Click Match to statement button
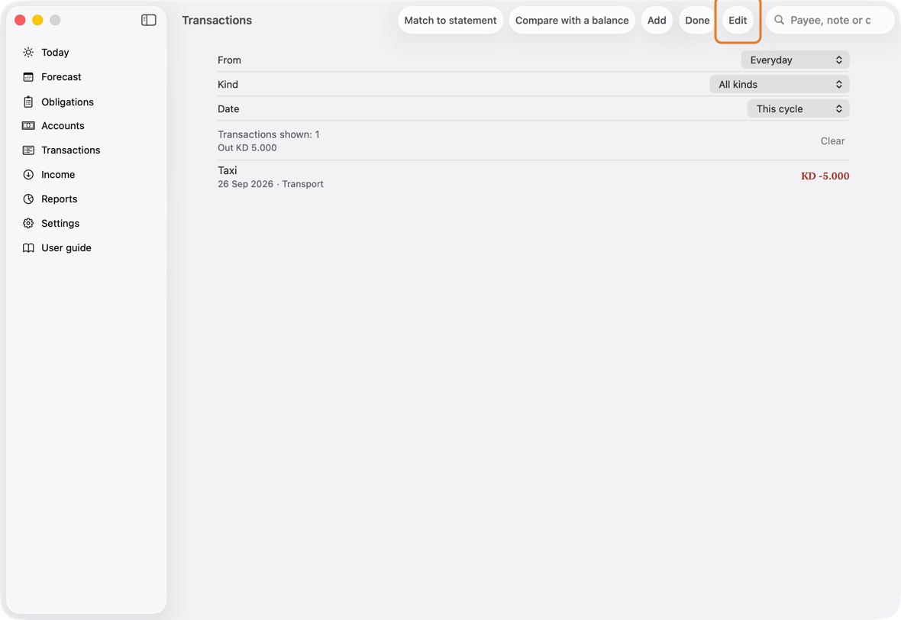Viewport: 901px width, 620px height. (x=450, y=20)
